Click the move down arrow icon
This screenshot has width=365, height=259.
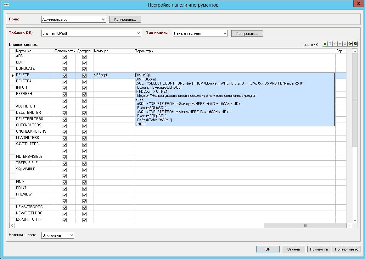(x=345, y=44)
